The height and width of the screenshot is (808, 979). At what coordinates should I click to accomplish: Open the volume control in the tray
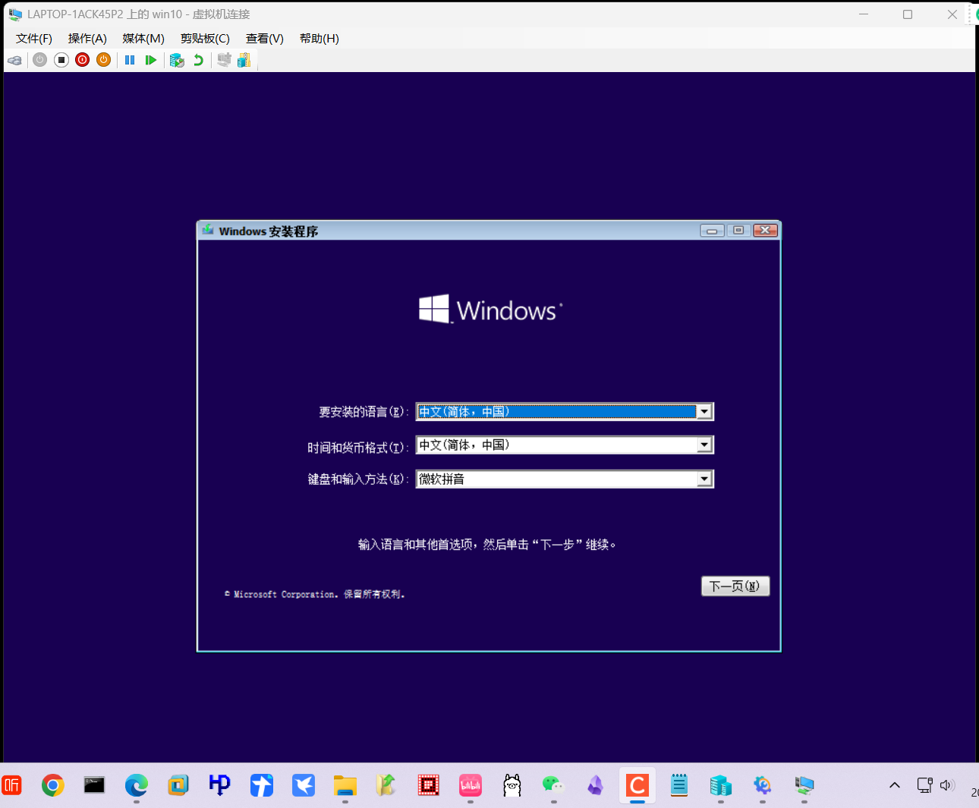coord(947,785)
